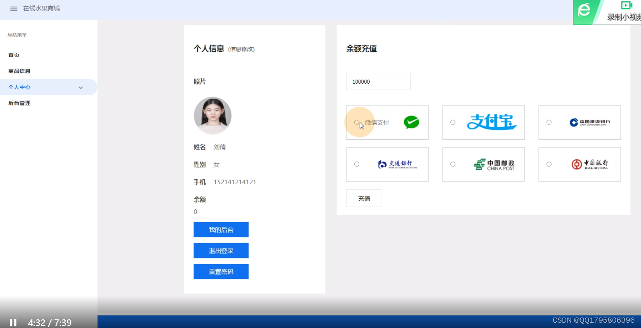Open 个人中心 in the sidebar
The image size is (641, 328).
coord(48,87)
